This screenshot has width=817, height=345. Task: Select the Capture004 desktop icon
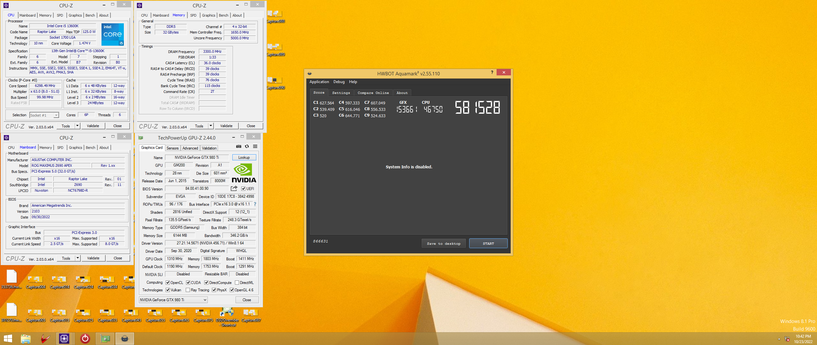point(36,281)
